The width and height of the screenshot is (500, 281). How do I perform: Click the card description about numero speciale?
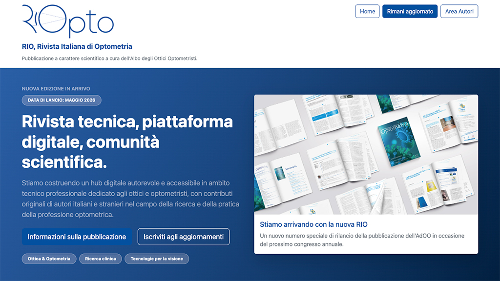[x=362, y=240]
